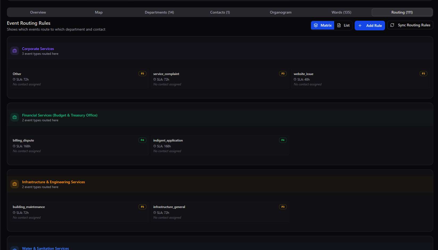The height and width of the screenshot is (250, 438).
Task: Select the Other routing rule card
Action: tap(79, 79)
